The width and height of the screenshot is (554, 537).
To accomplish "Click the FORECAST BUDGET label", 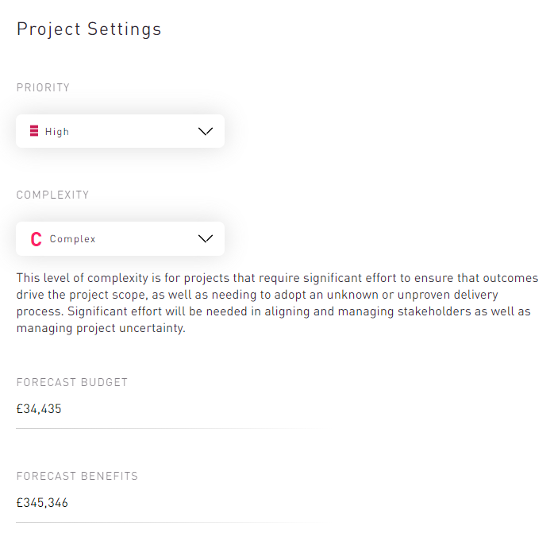I will point(72,382).
